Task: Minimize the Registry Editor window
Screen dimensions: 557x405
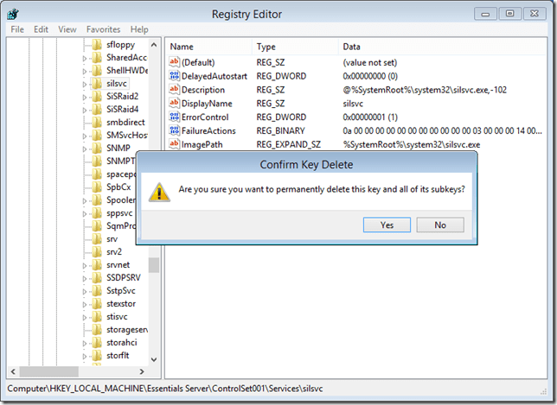Action: click(x=485, y=14)
